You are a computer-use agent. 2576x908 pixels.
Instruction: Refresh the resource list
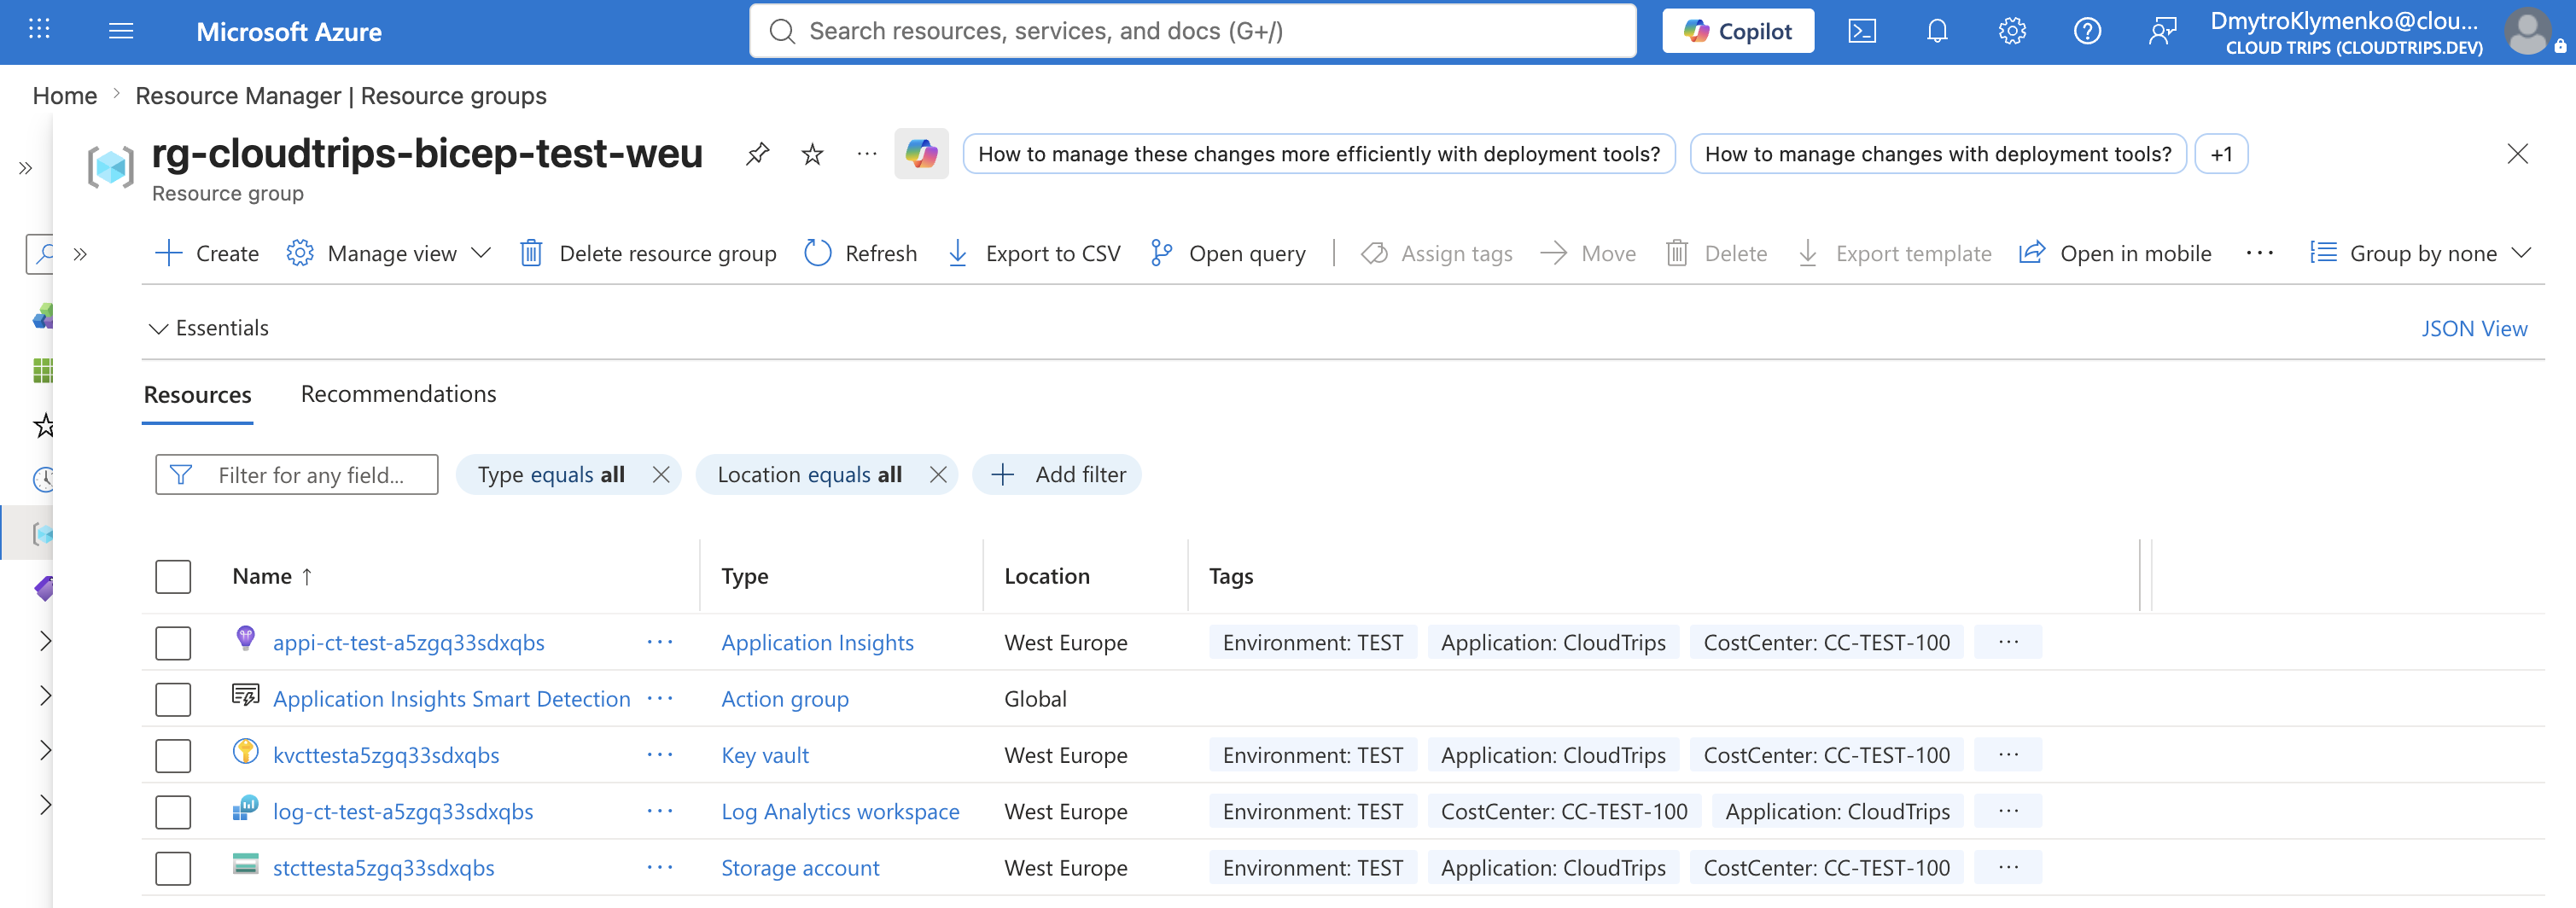coord(861,254)
